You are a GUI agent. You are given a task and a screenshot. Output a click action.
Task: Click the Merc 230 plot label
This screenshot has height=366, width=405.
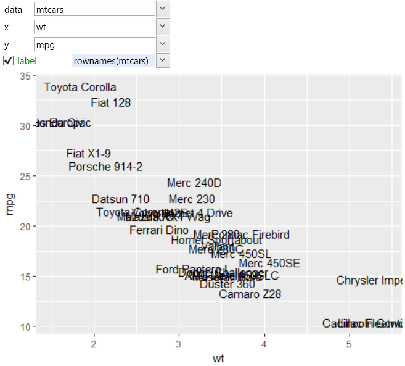tap(192, 199)
